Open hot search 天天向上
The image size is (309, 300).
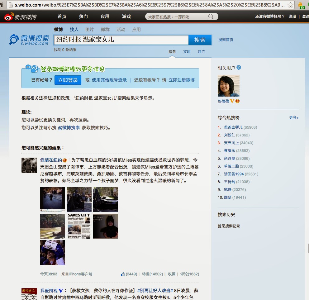[x=231, y=143]
